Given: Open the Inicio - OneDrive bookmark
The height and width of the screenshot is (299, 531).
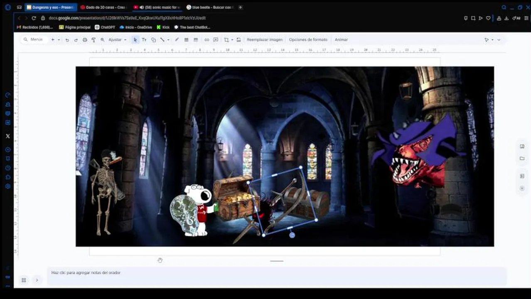Looking at the screenshot, I should click(136, 27).
